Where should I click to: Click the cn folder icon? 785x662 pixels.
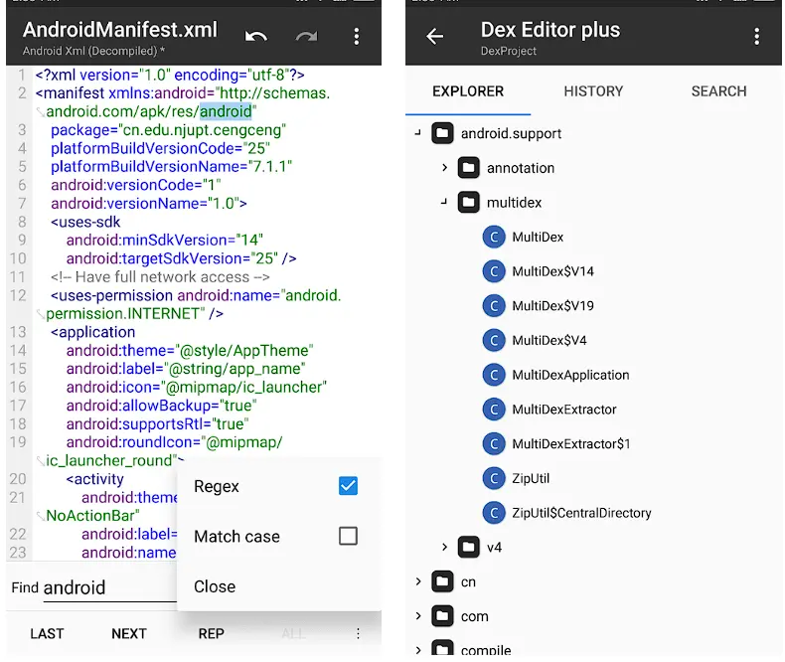pos(442,581)
